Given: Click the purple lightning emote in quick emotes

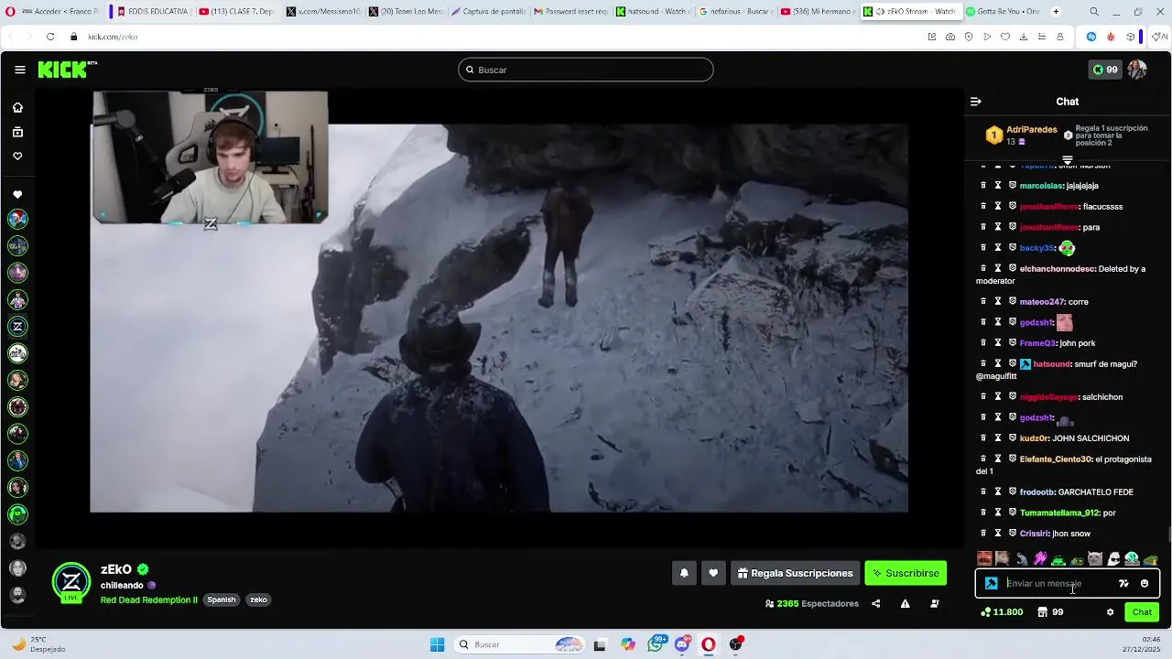Looking at the screenshot, I should coord(1040,558).
